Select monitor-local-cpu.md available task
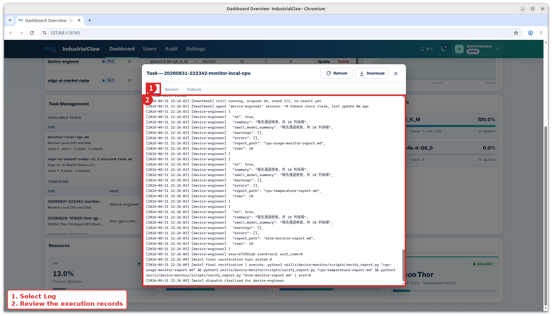The height and width of the screenshot is (316, 552). 93,143
